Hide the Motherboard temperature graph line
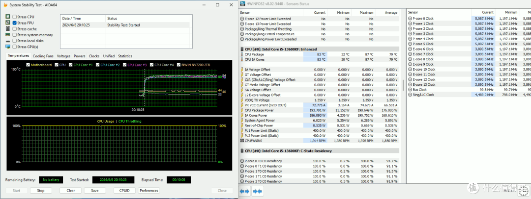Image resolution: width=531 pixels, height=199 pixels. (28, 65)
